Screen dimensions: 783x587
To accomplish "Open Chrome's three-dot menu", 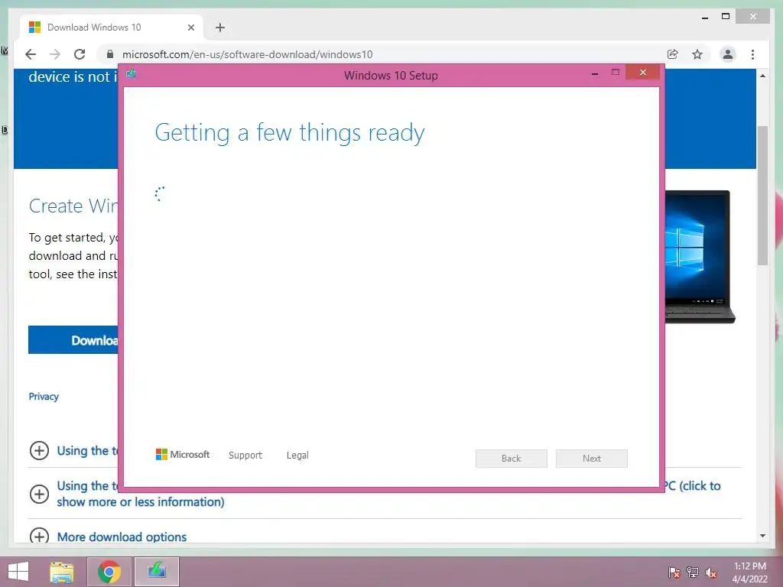I will (x=752, y=54).
